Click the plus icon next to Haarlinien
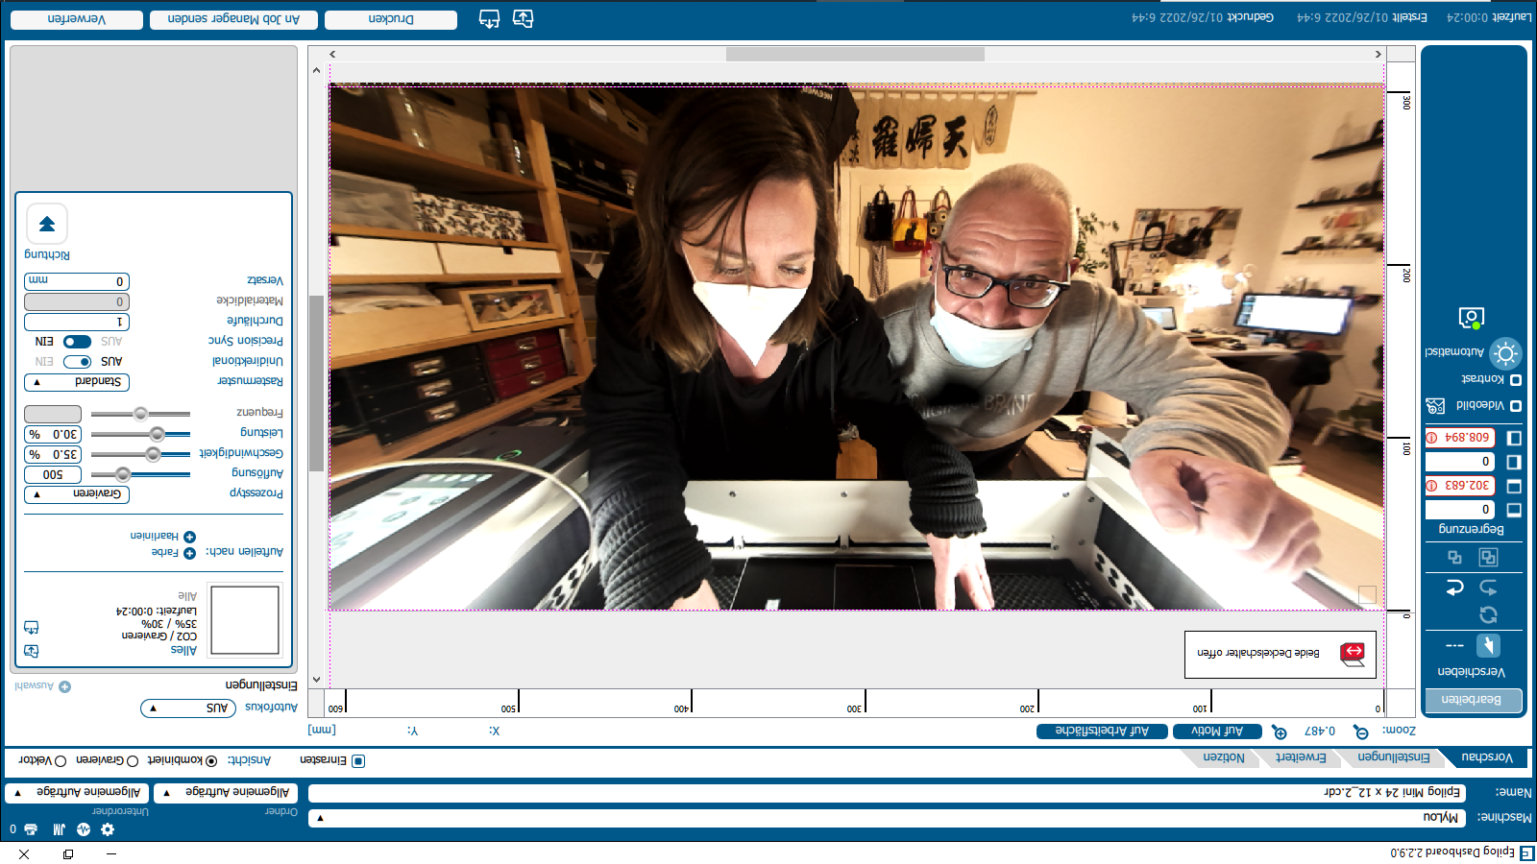This screenshot has width=1537, height=864. coord(189,537)
